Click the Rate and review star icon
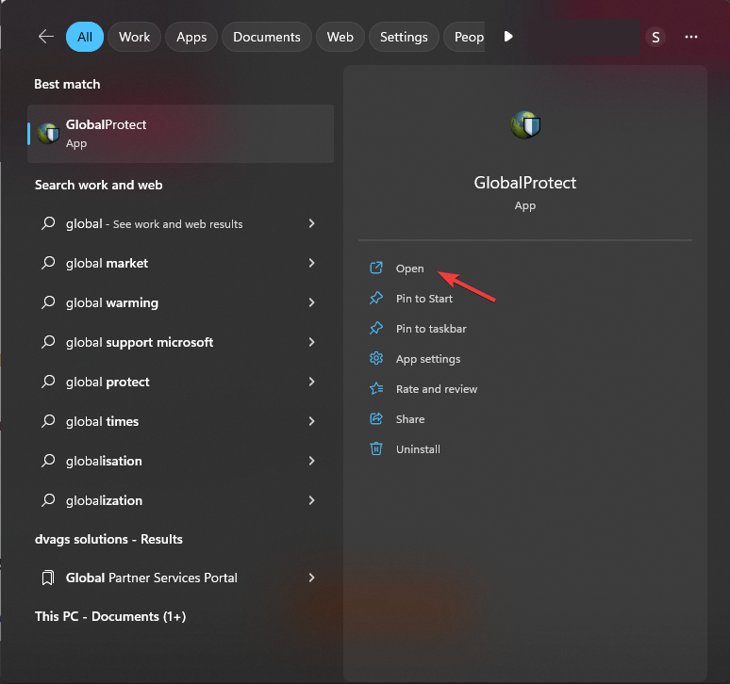The height and width of the screenshot is (684, 730). [376, 389]
